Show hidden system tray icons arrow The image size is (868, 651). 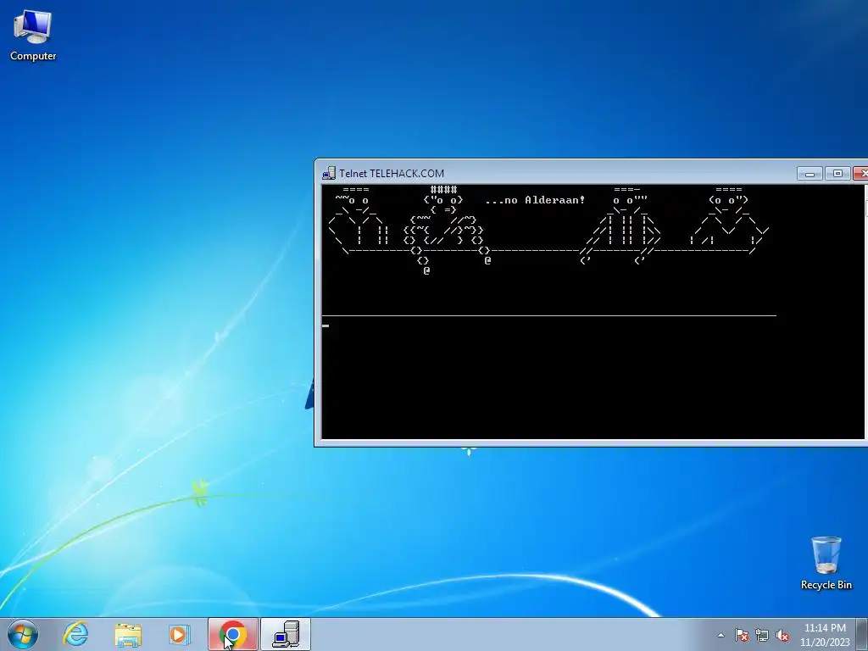coord(721,635)
